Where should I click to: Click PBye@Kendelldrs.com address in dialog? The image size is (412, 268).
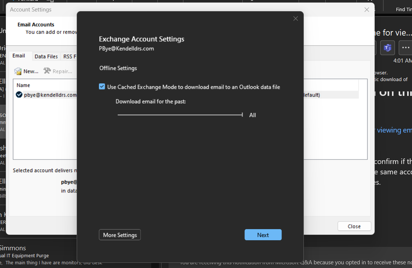coord(126,48)
